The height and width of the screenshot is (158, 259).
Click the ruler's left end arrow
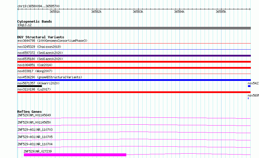coord(18,9)
